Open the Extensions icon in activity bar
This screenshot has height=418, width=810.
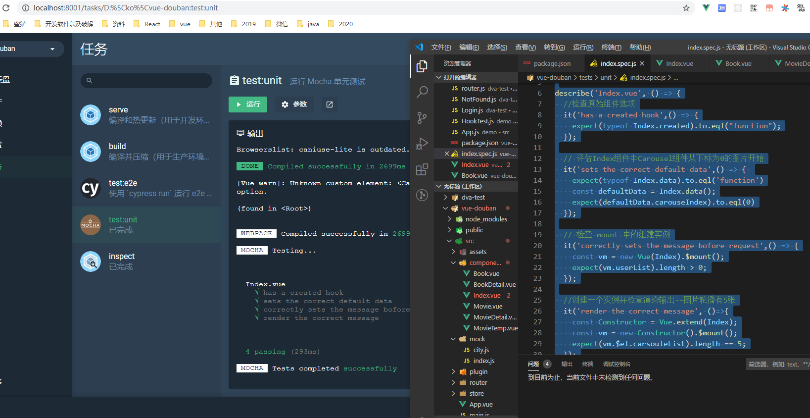click(x=422, y=170)
